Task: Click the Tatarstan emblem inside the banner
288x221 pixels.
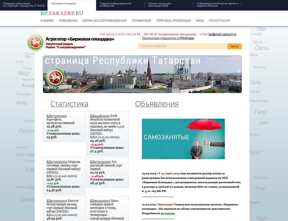Action: pyautogui.click(x=55, y=77)
